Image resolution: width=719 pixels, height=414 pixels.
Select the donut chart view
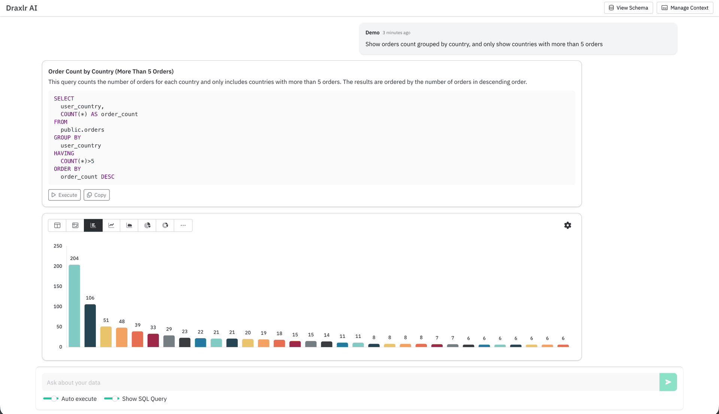click(x=165, y=225)
